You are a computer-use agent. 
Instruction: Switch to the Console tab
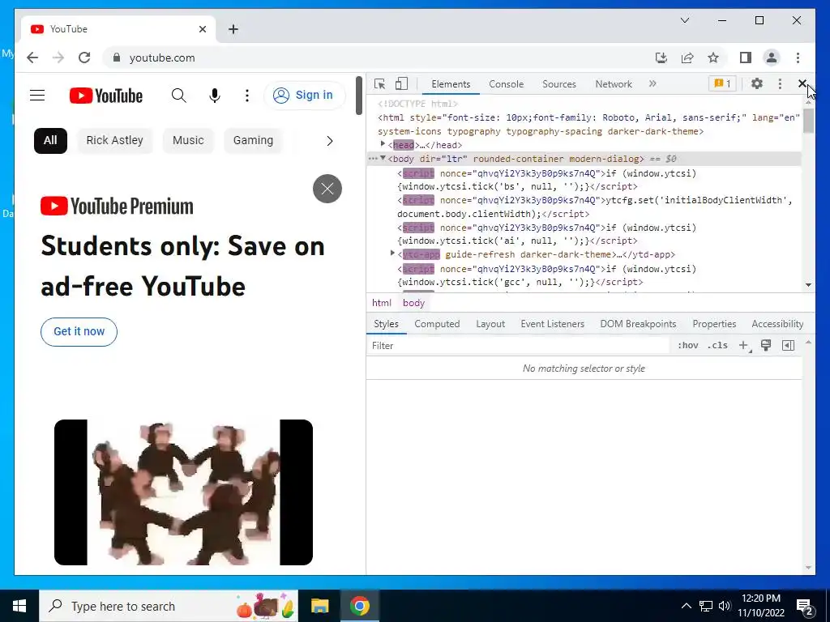[506, 84]
